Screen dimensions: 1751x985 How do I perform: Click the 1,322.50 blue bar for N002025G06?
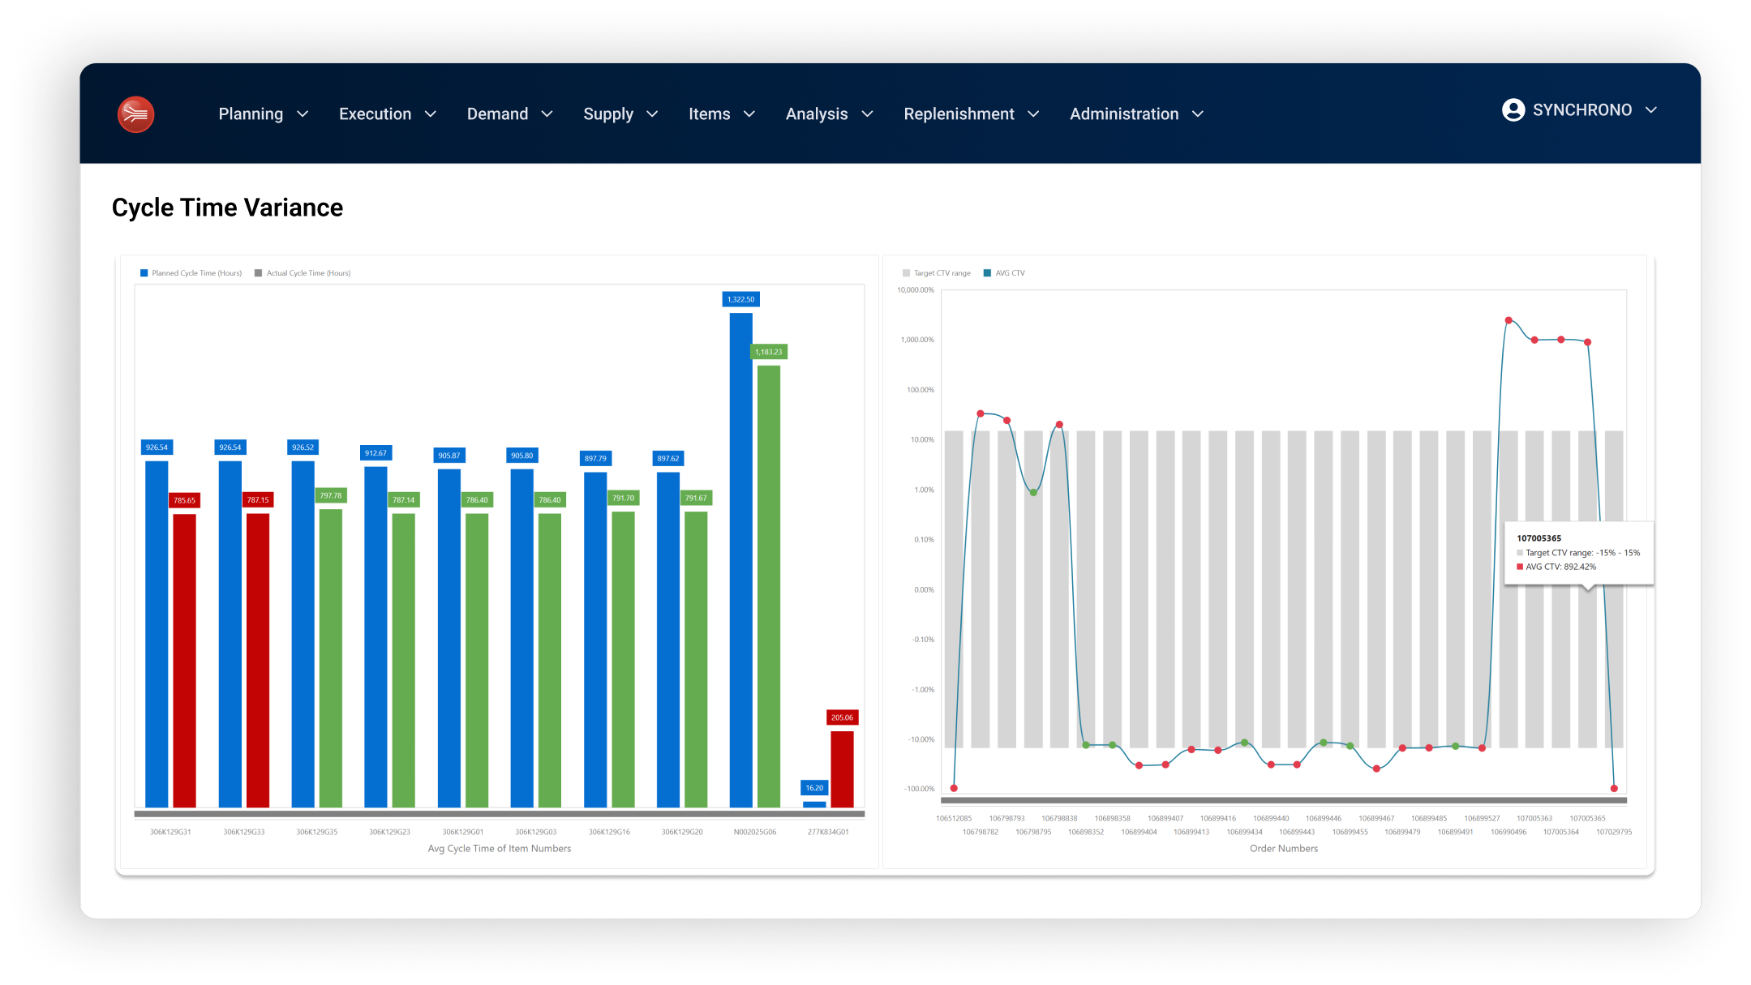pyautogui.click(x=740, y=559)
